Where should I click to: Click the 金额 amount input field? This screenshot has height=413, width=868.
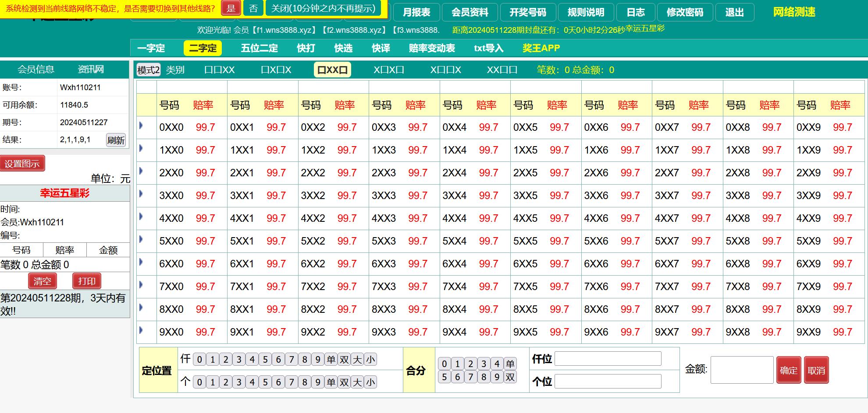742,370
